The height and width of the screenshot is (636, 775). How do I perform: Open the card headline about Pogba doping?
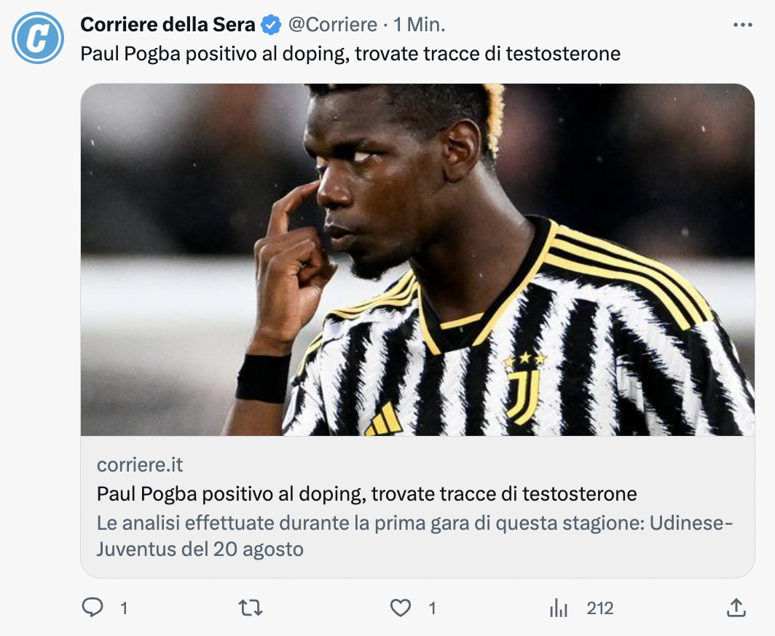click(x=366, y=494)
